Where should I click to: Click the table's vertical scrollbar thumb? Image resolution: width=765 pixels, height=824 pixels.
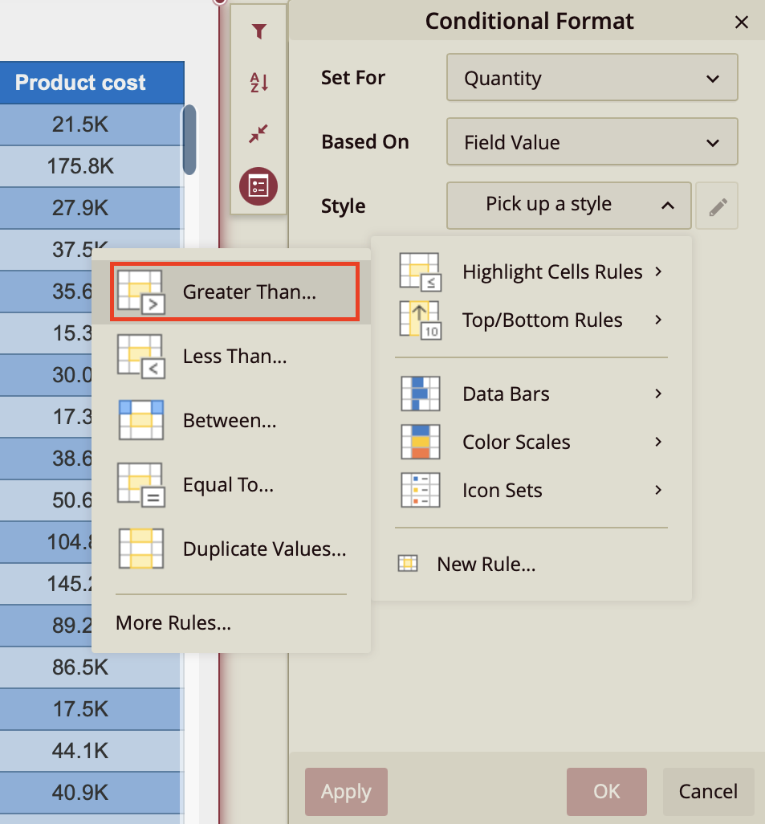point(190,140)
